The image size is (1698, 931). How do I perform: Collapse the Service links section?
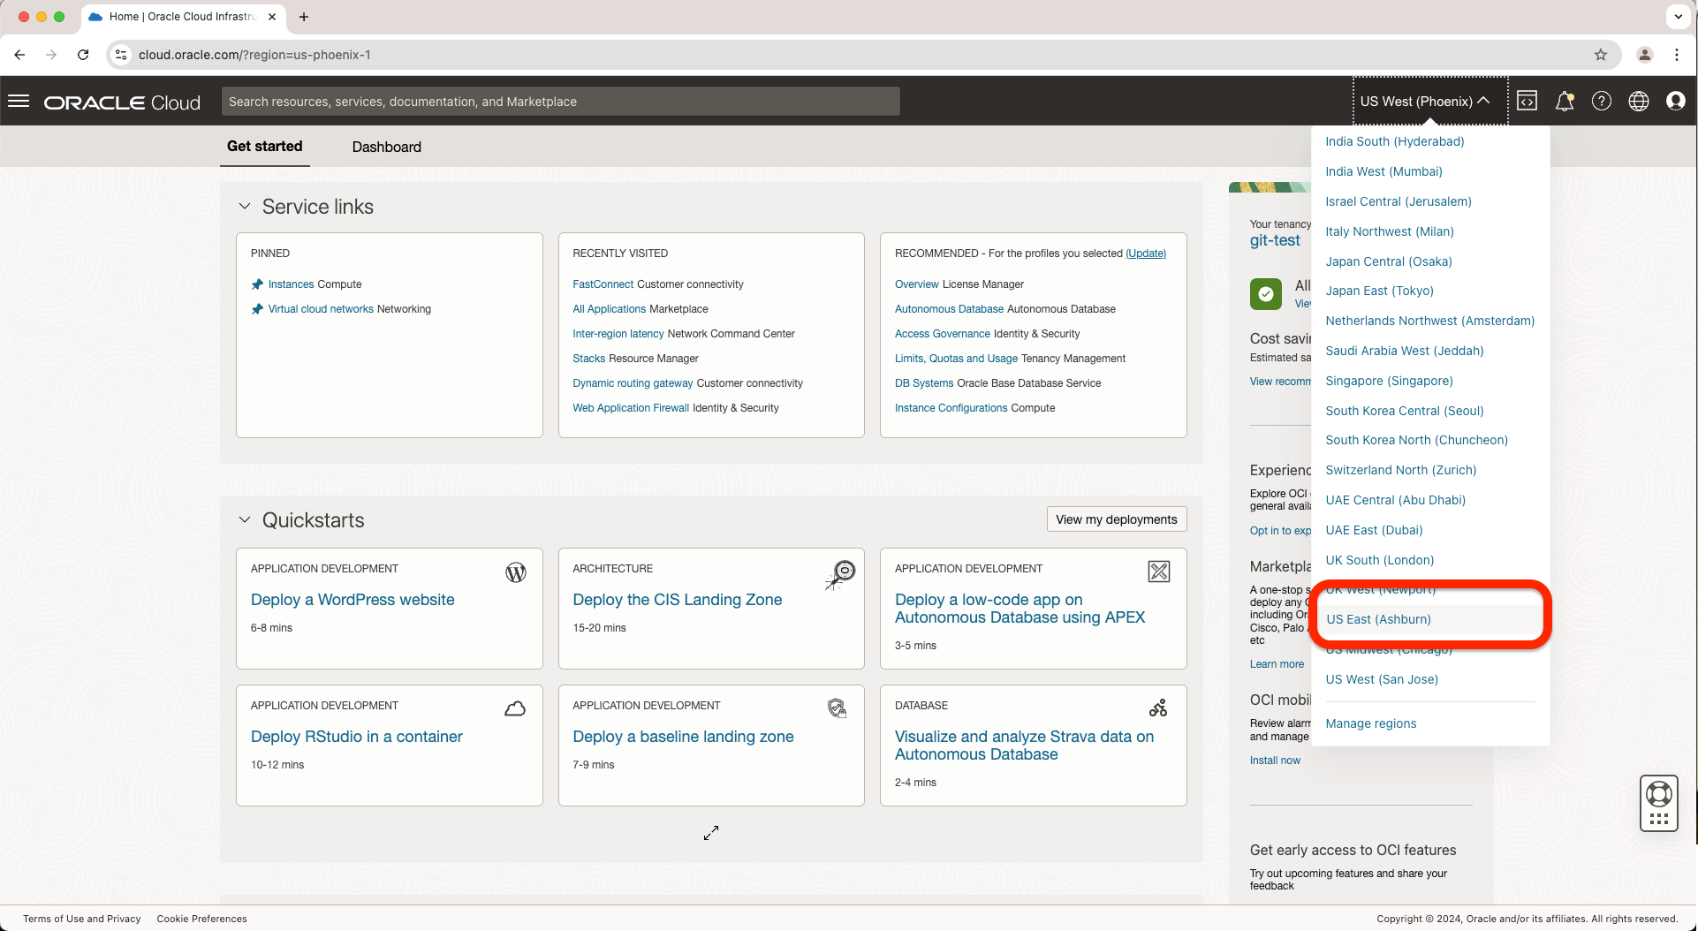(x=245, y=207)
